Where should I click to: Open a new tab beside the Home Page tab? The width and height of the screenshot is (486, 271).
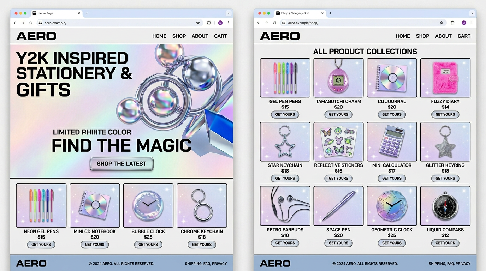pyautogui.click(x=87, y=13)
